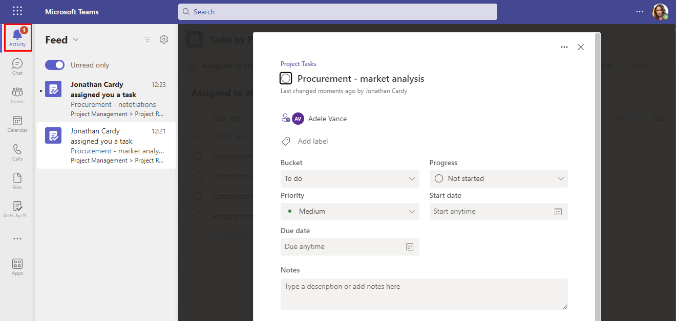
Task: Click the hamburger icon beside Assigned to me
Action: pyautogui.click(x=192, y=65)
